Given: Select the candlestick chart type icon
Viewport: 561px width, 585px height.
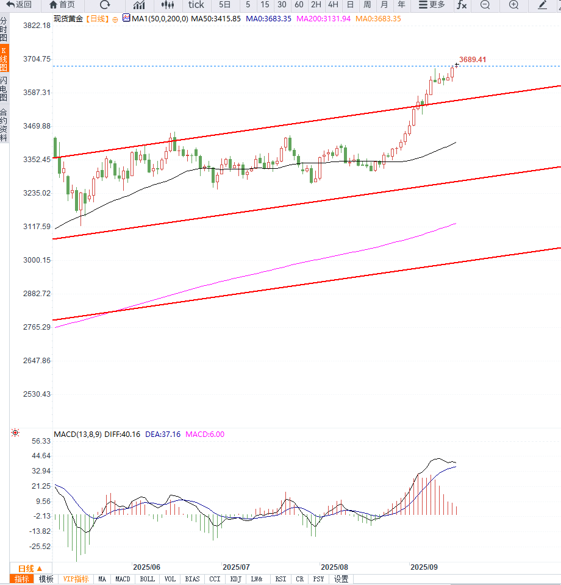Looking at the screenshot, I should pos(168,5).
